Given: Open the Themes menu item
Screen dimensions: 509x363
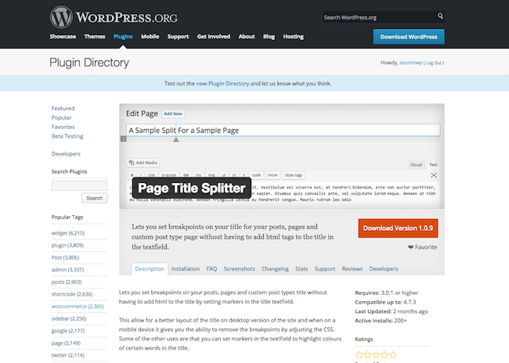Looking at the screenshot, I should pyautogui.click(x=95, y=36).
